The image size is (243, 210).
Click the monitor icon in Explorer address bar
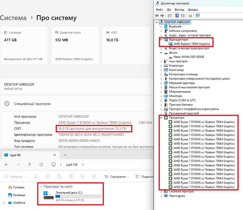(x=53, y=164)
